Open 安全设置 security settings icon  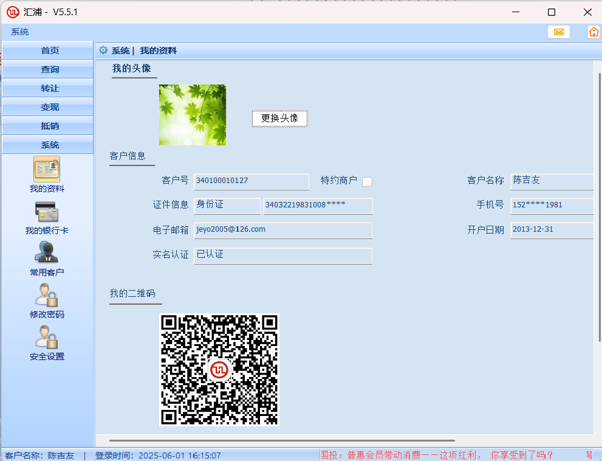click(x=47, y=337)
